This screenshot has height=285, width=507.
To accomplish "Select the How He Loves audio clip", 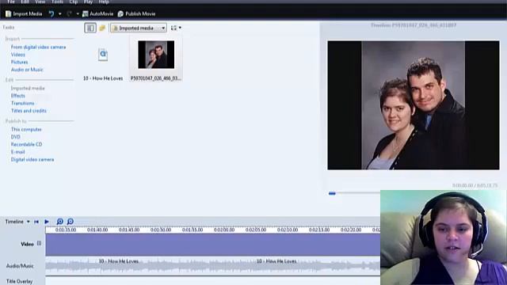I will tap(213, 266).
